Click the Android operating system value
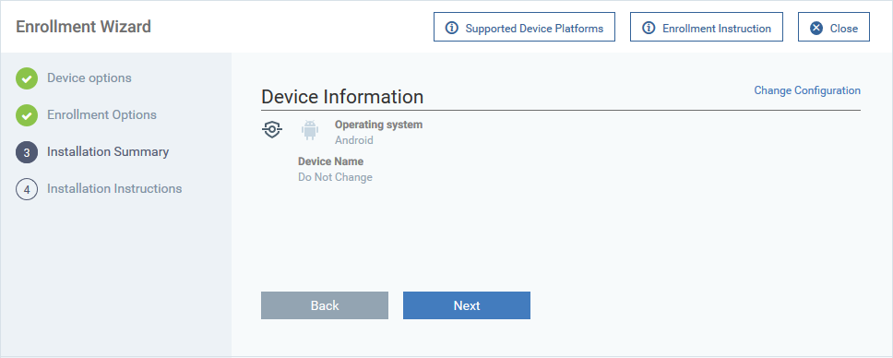 [353, 140]
